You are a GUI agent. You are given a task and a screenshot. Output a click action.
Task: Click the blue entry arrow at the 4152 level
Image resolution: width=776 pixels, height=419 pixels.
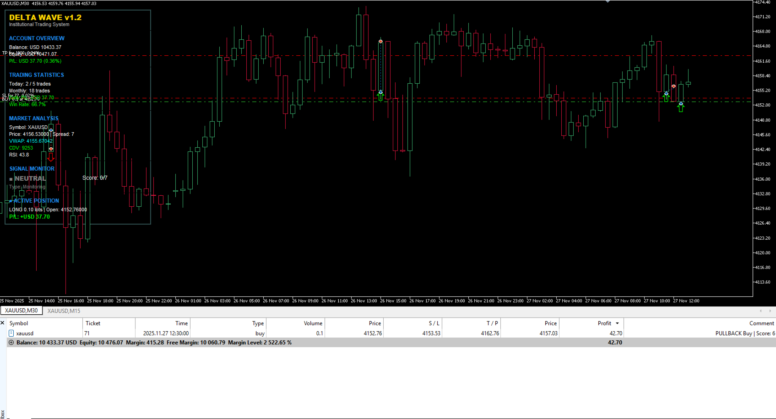(x=380, y=92)
